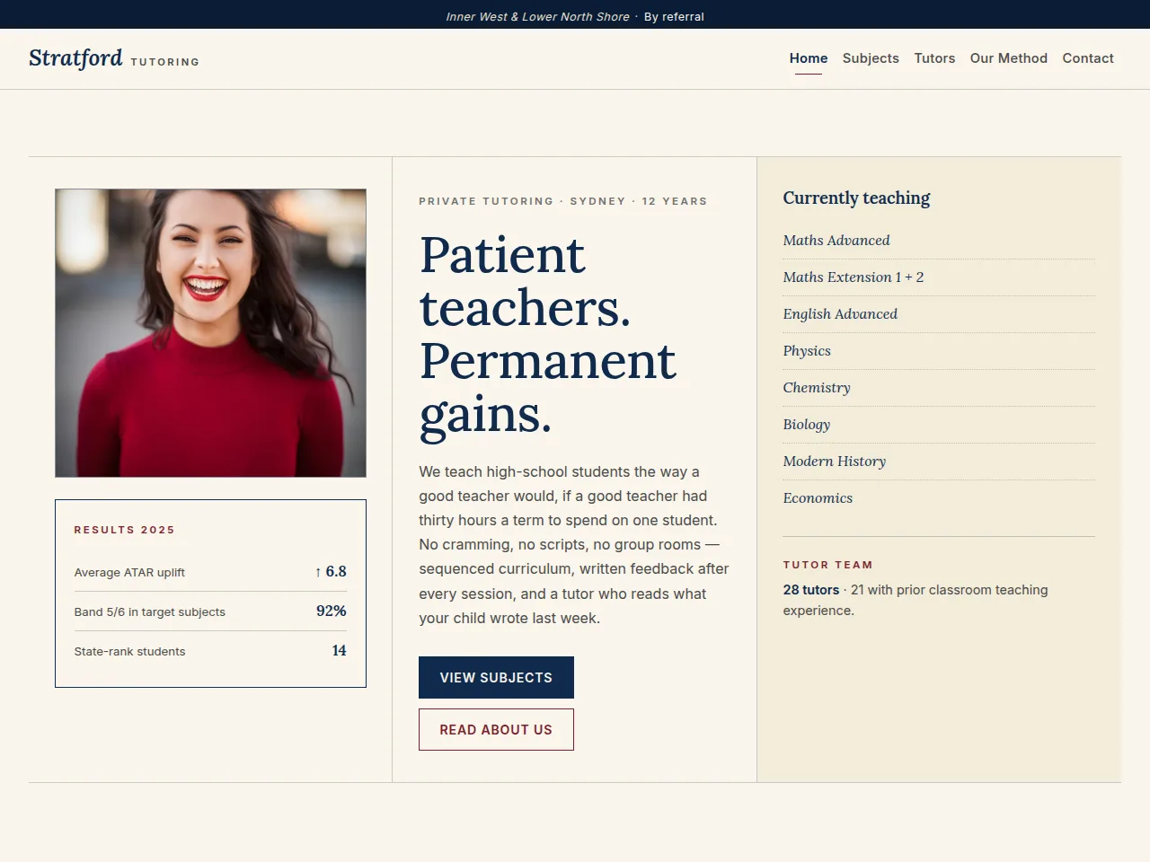Click the Band 5/6 in target subjects label
This screenshot has width=1150, height=862.
coord(149,612)
